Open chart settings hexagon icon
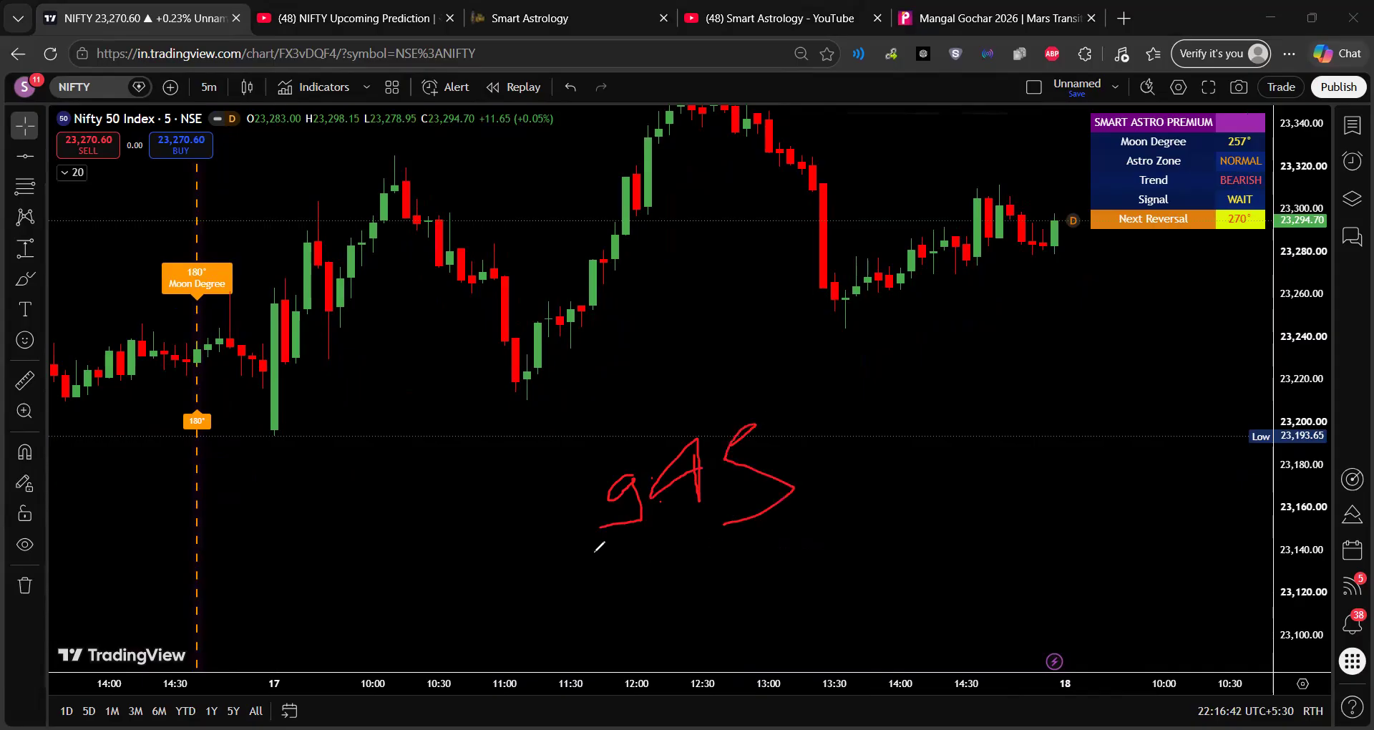 point(1178,87)
